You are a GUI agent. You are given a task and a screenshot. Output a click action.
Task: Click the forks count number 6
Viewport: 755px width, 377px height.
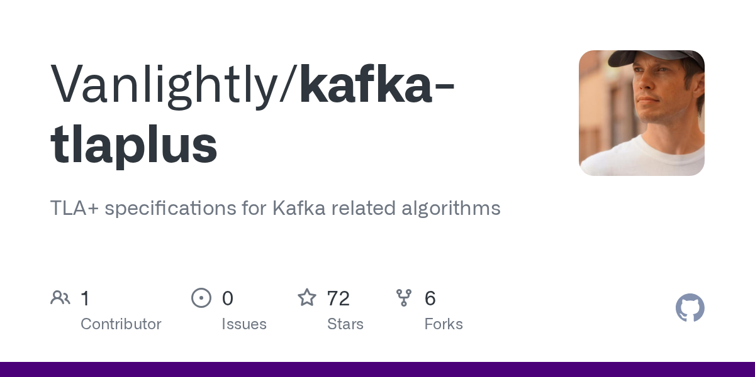pyautogui.click(x=430, y=298)
